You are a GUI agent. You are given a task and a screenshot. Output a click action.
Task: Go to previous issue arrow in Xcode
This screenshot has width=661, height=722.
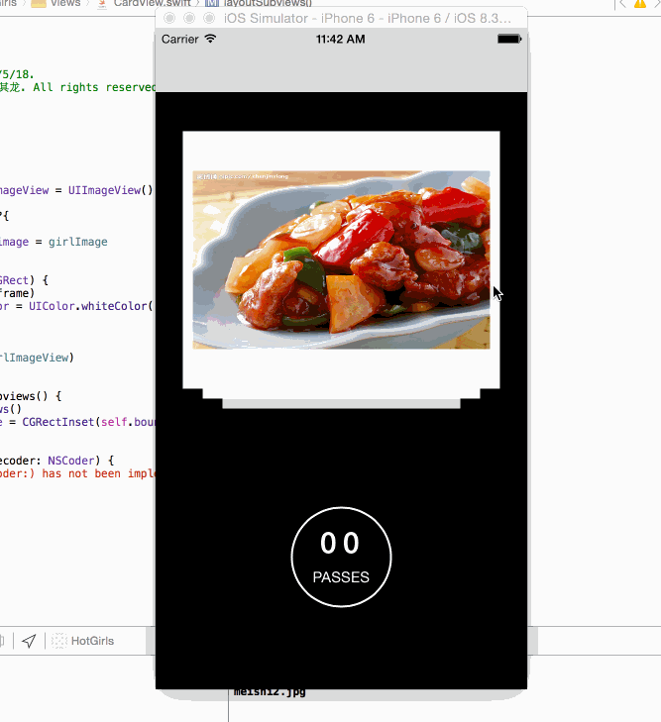[x=622, y=4]
